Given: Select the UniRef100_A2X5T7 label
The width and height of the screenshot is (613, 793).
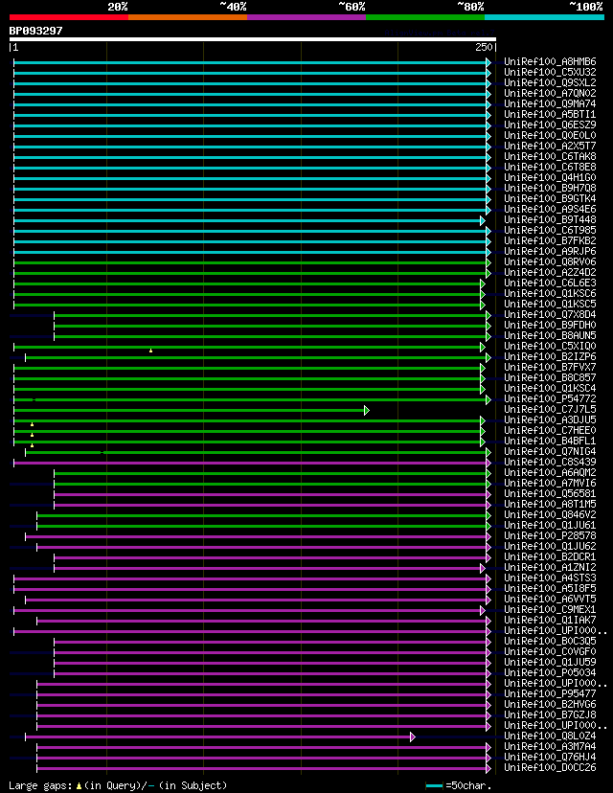Looking at the screenshot, I should point(550,147).
